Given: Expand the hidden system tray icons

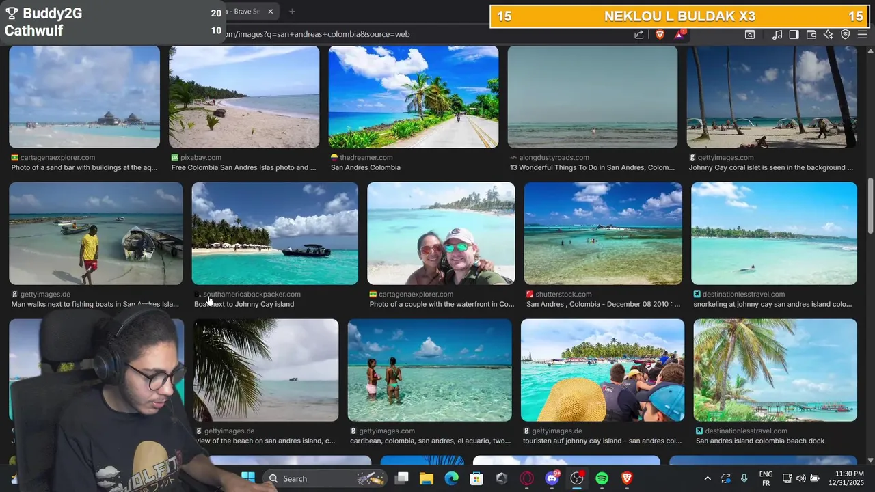Looking at the screenshot, I should 708,478.
